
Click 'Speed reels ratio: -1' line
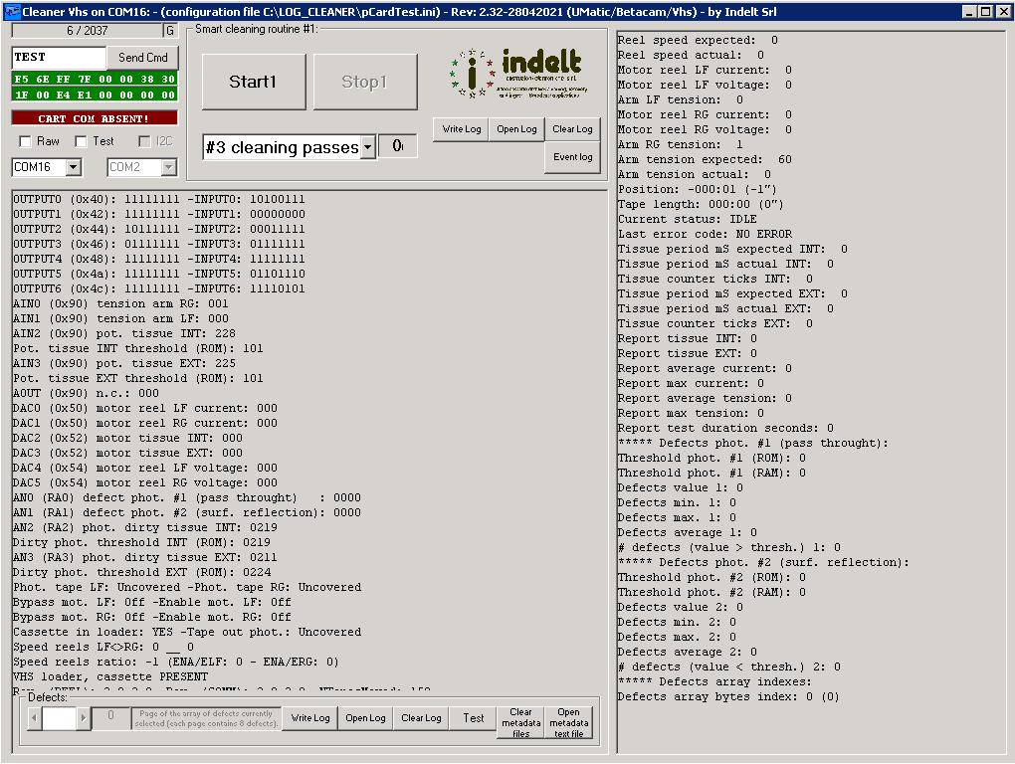pos(176,662)
